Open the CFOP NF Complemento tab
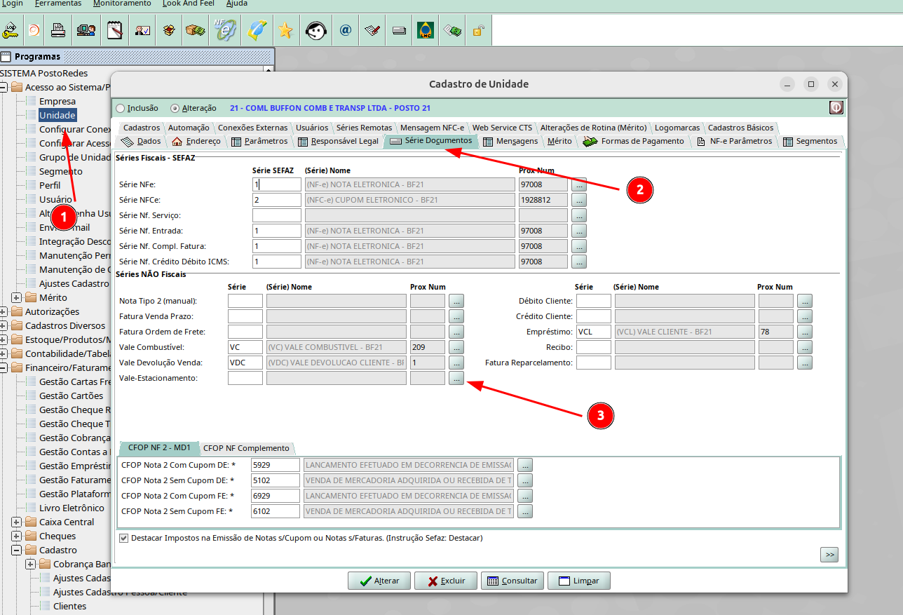 point(246,448)
